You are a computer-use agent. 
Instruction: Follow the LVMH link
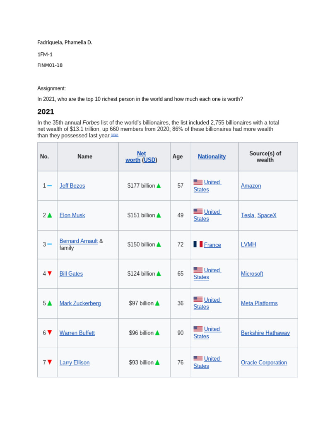(248, 244)
